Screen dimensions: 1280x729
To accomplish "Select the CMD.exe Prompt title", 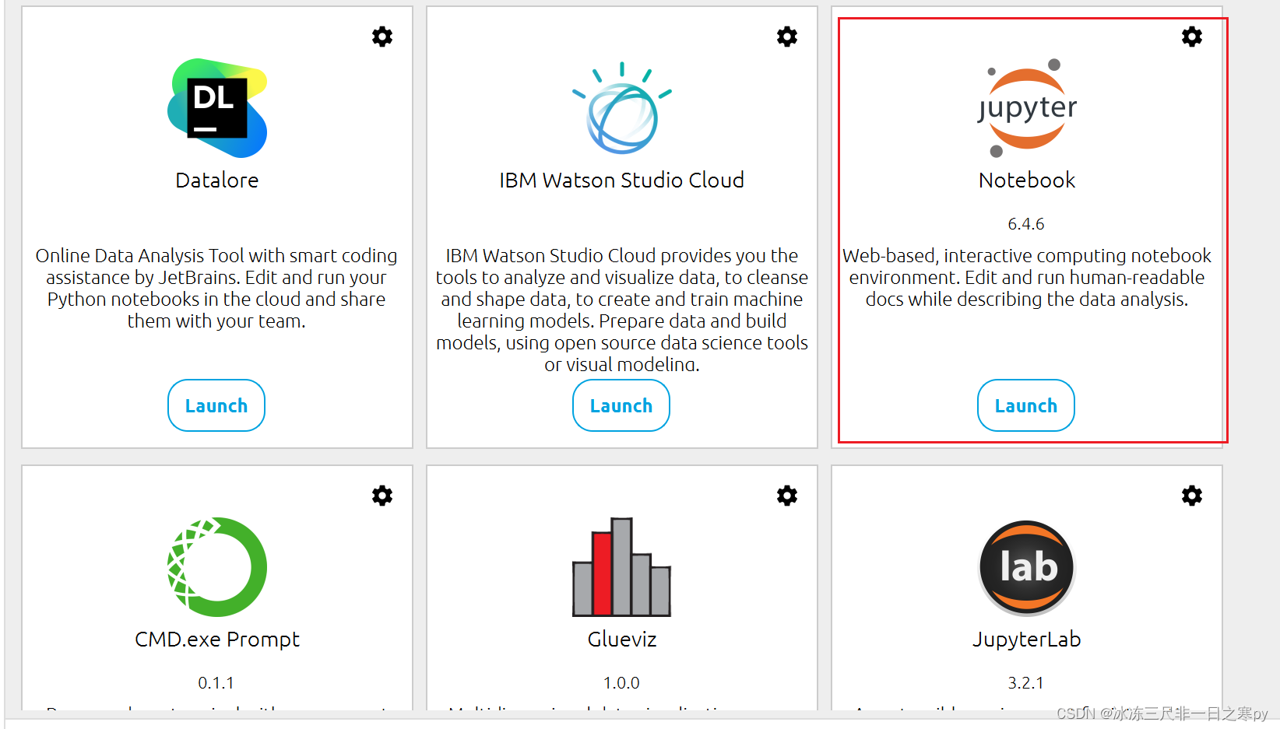I will (x=217, y=640).
